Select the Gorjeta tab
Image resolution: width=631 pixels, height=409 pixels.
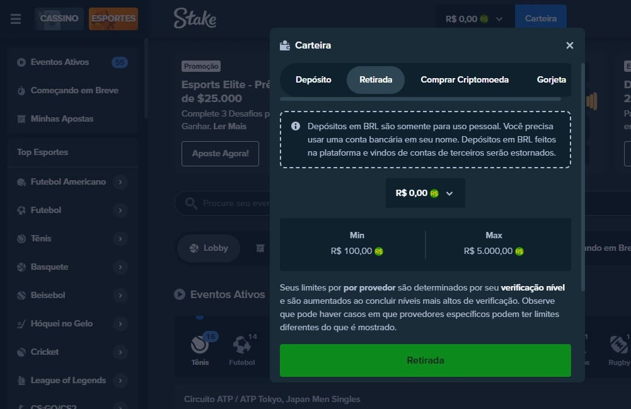[x=552, y=79]
